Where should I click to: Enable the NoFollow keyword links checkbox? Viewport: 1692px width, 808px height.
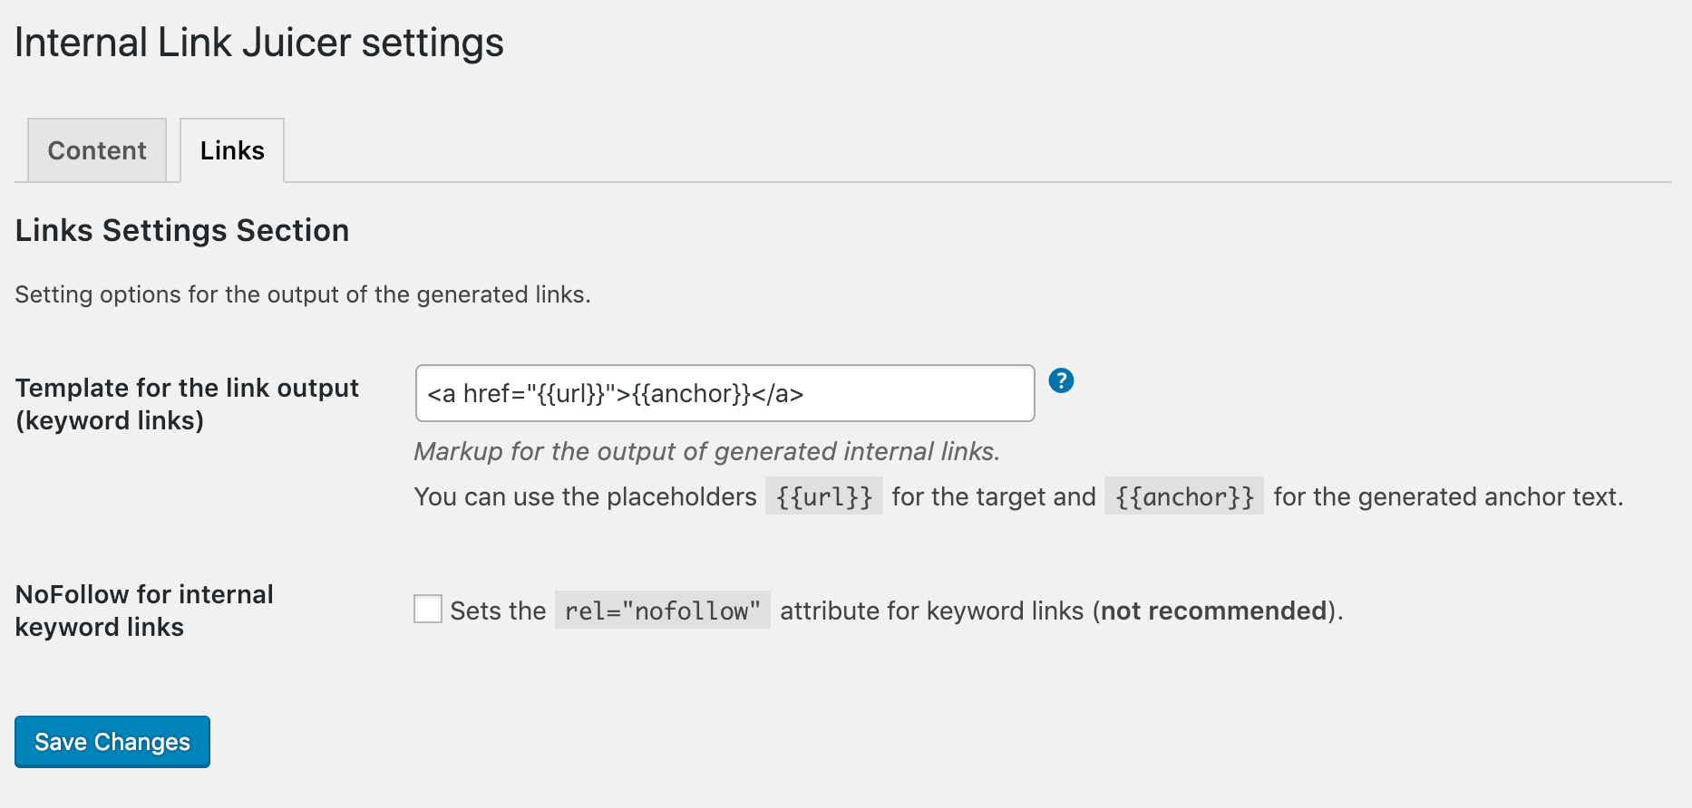coord(428,609)
